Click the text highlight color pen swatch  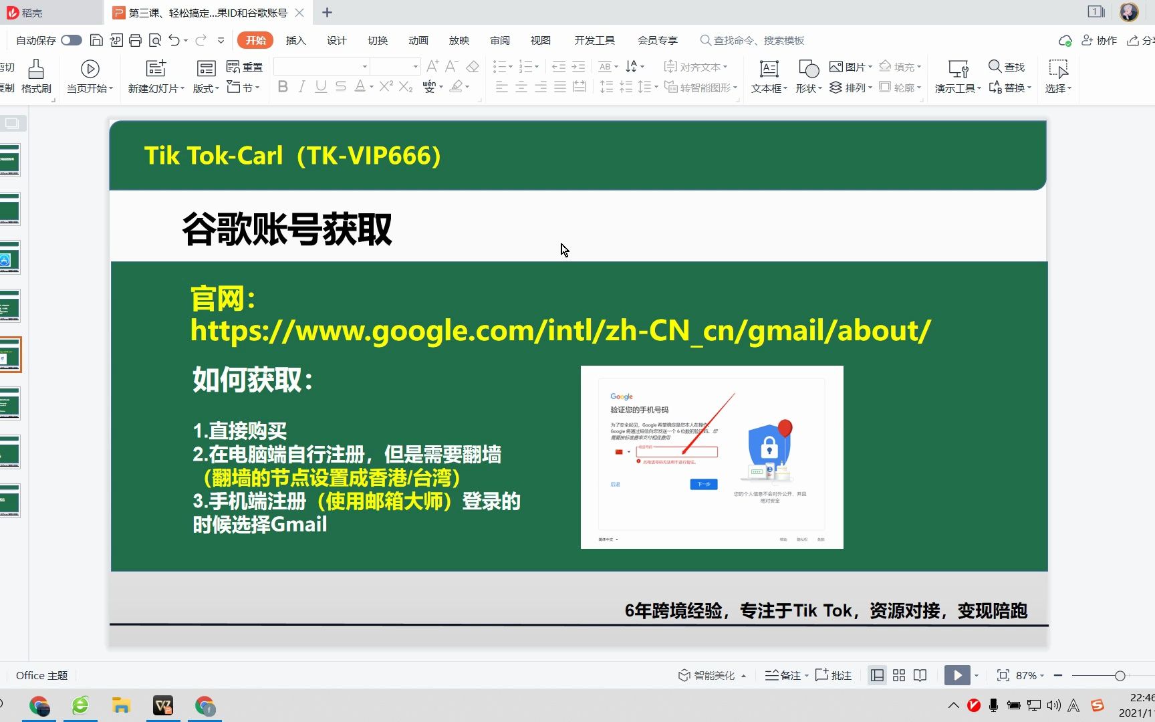(x=456, y=86)
